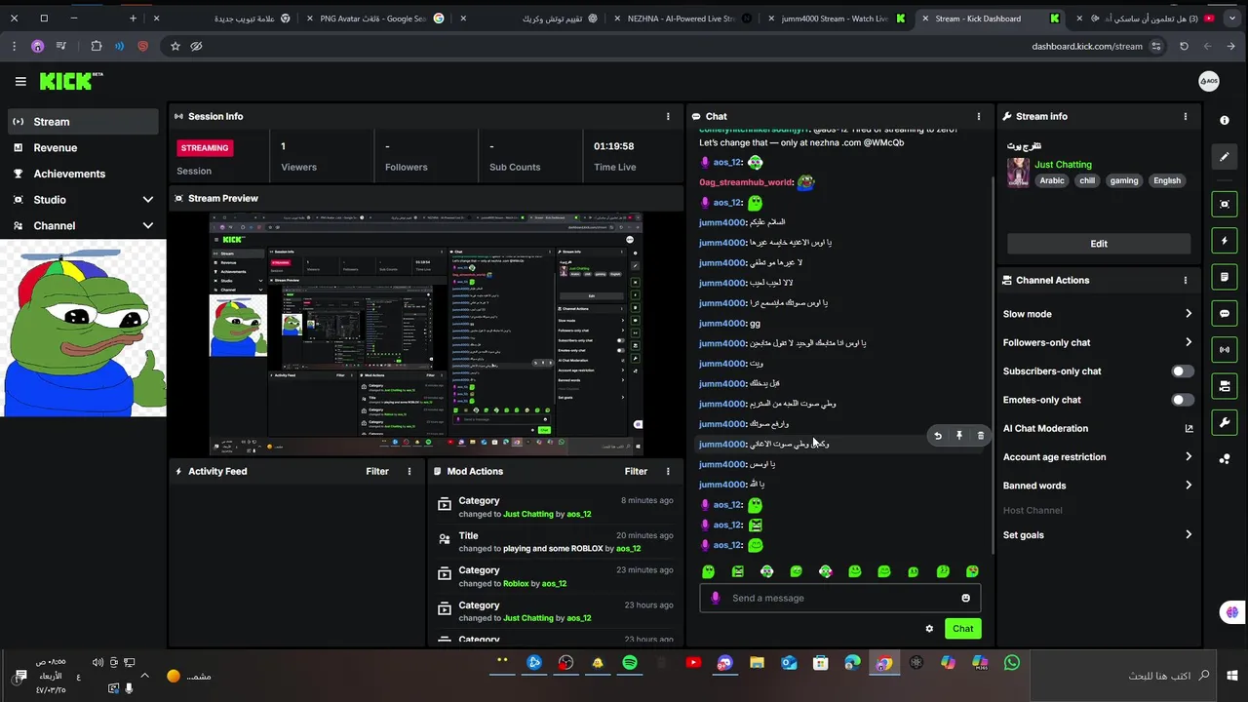
Task: Switch to jumm4000 Stream browser tab
Action: point(835,19)
